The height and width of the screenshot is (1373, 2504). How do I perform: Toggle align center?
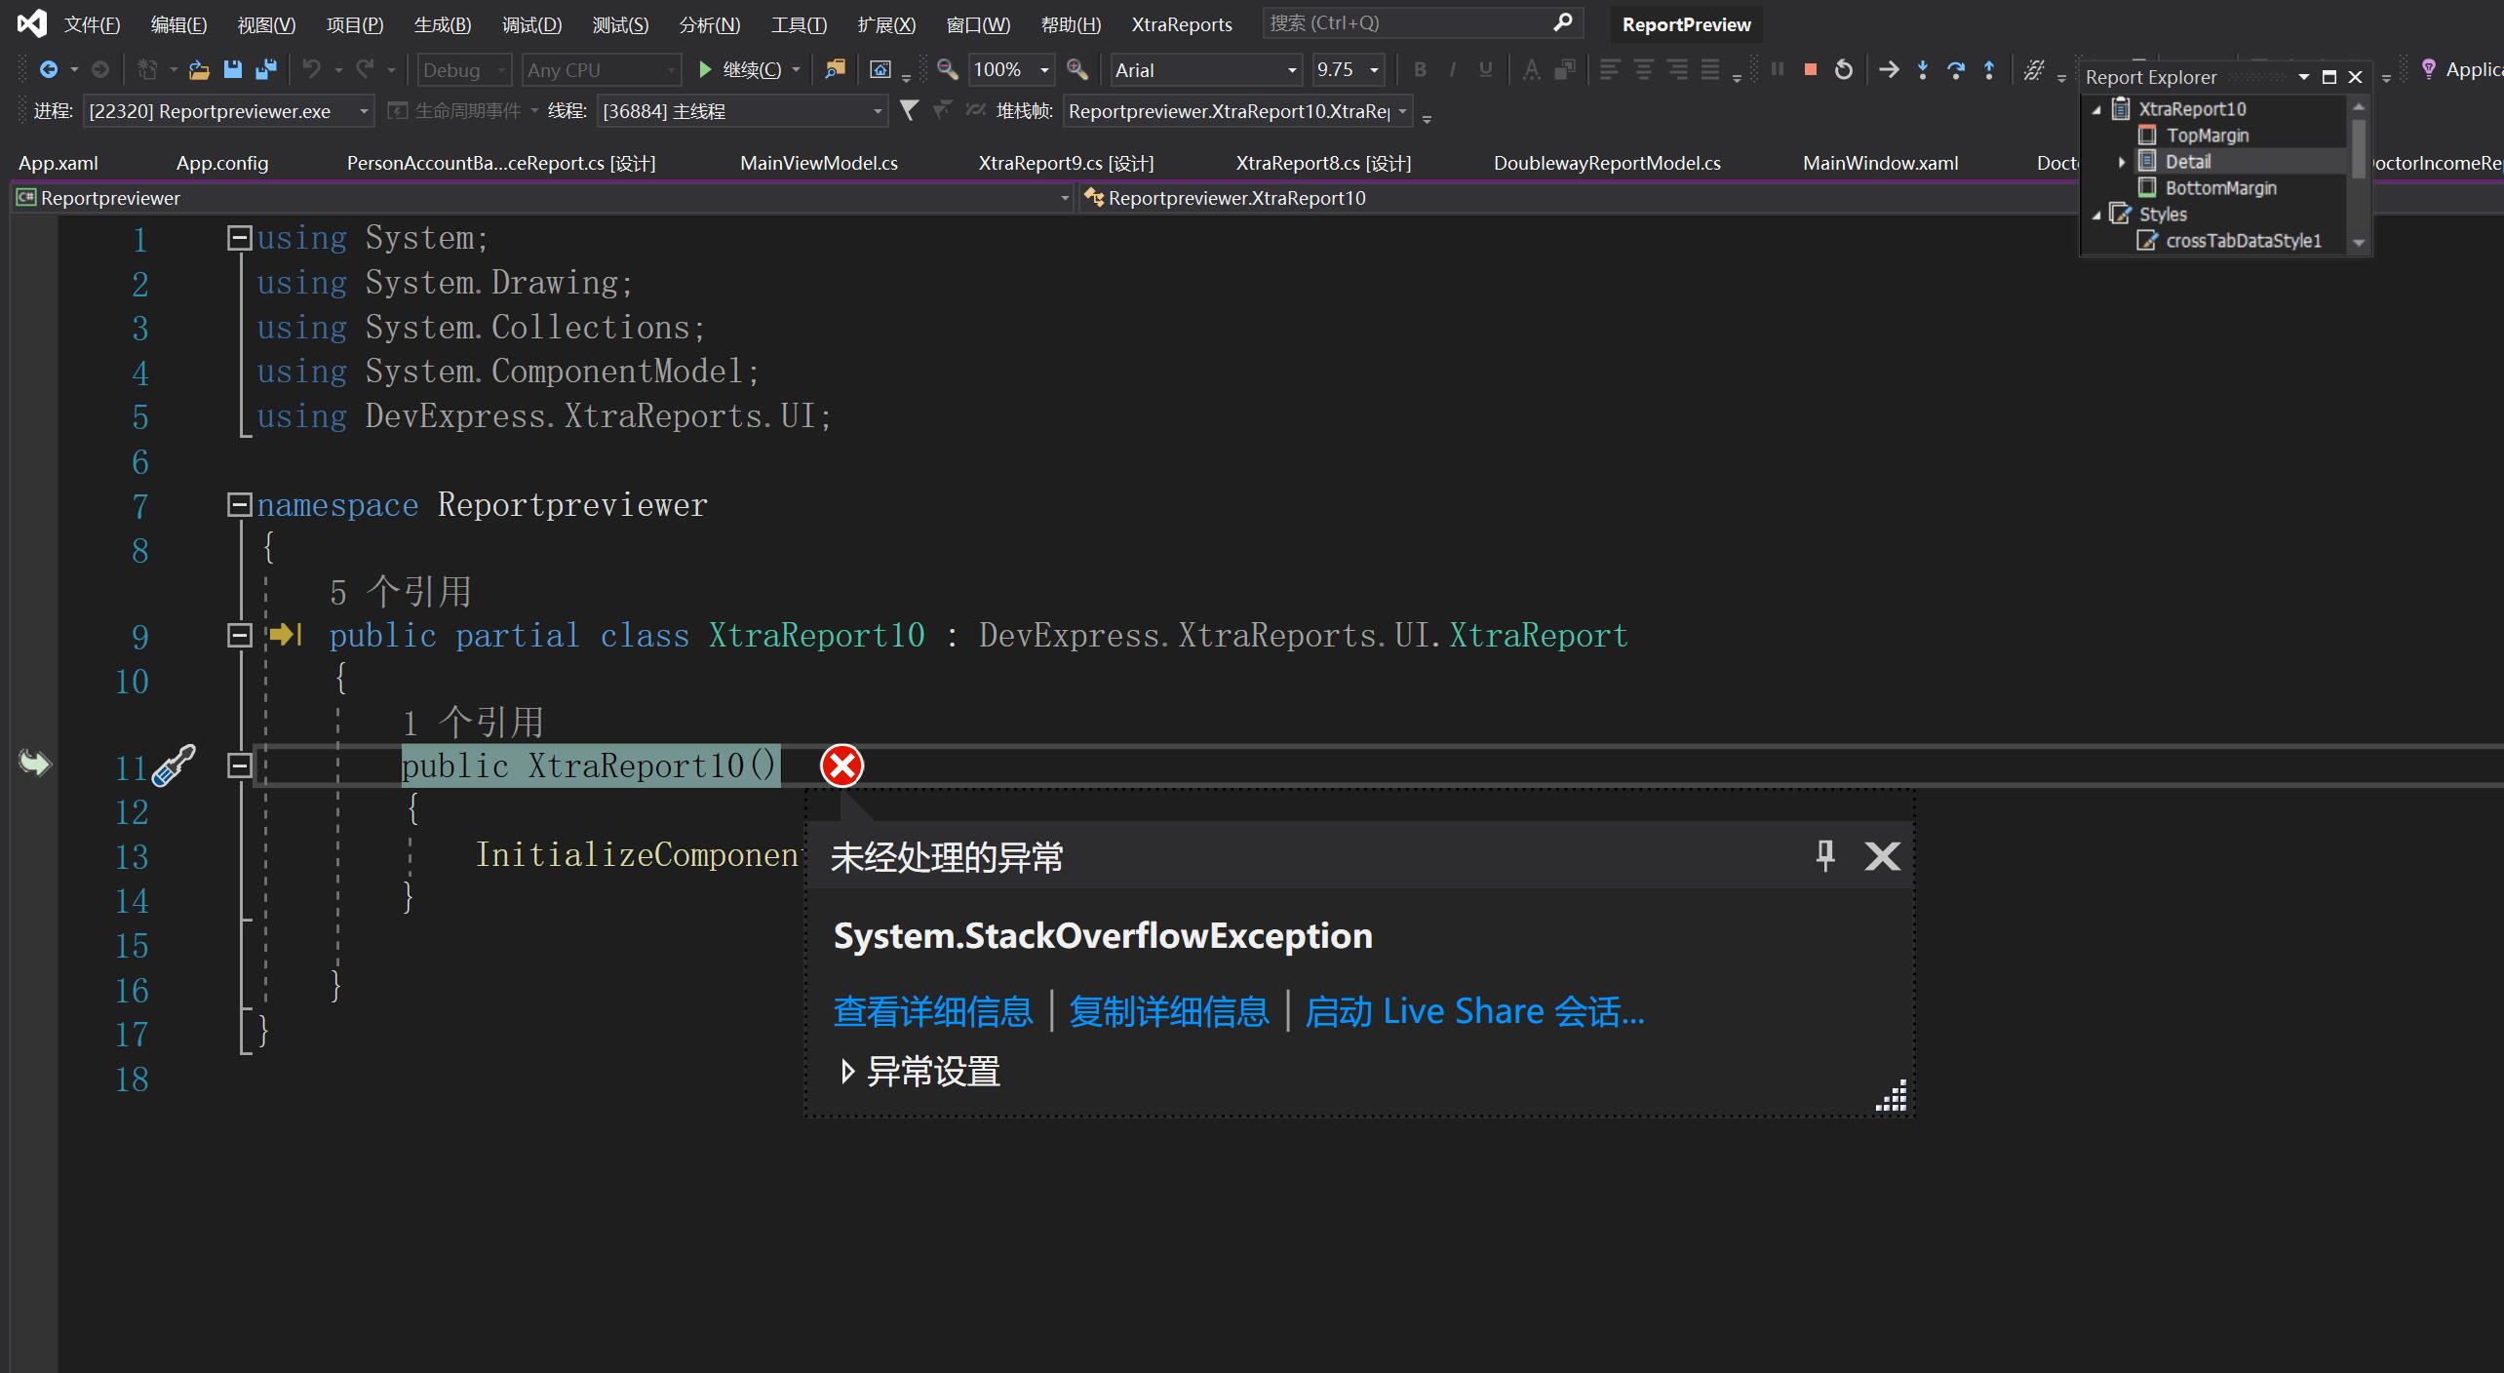pyautogui.click(x=1643, y=69)
